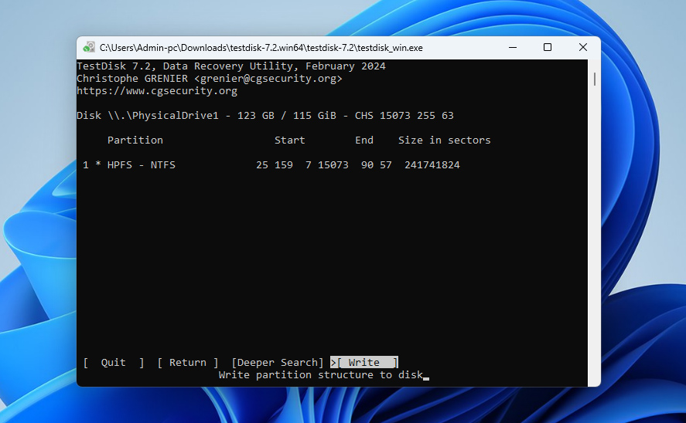Close the testdisk_win.exe window
Image resolution: width=686 pixels, height=423 pixels.
[x=582, y=47]
